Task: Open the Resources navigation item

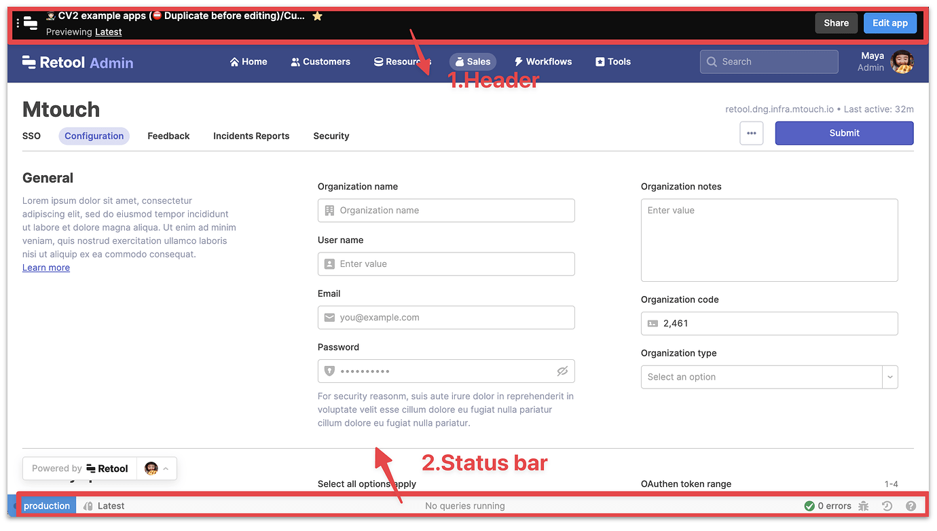Action: [x=403, y=62]
